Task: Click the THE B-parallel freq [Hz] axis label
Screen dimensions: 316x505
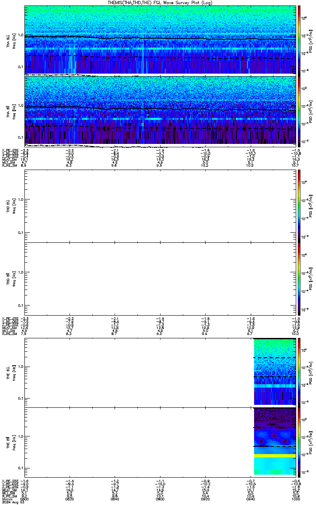Action: click(14, 442)
